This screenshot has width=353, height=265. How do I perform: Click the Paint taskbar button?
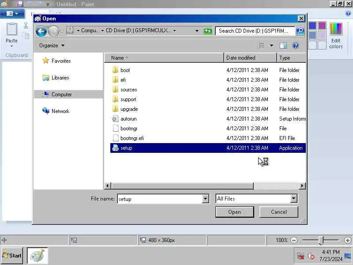[38, 256]
